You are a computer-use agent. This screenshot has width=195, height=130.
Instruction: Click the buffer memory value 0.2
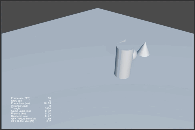click(49, 121)
